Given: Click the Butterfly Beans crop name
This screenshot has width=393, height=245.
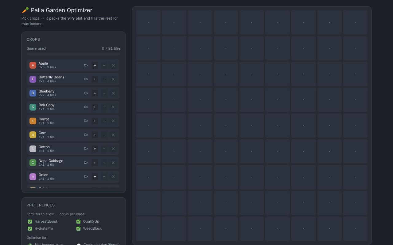Looking at the screenshot, I should pyautogui.click(x=52, y=77).
